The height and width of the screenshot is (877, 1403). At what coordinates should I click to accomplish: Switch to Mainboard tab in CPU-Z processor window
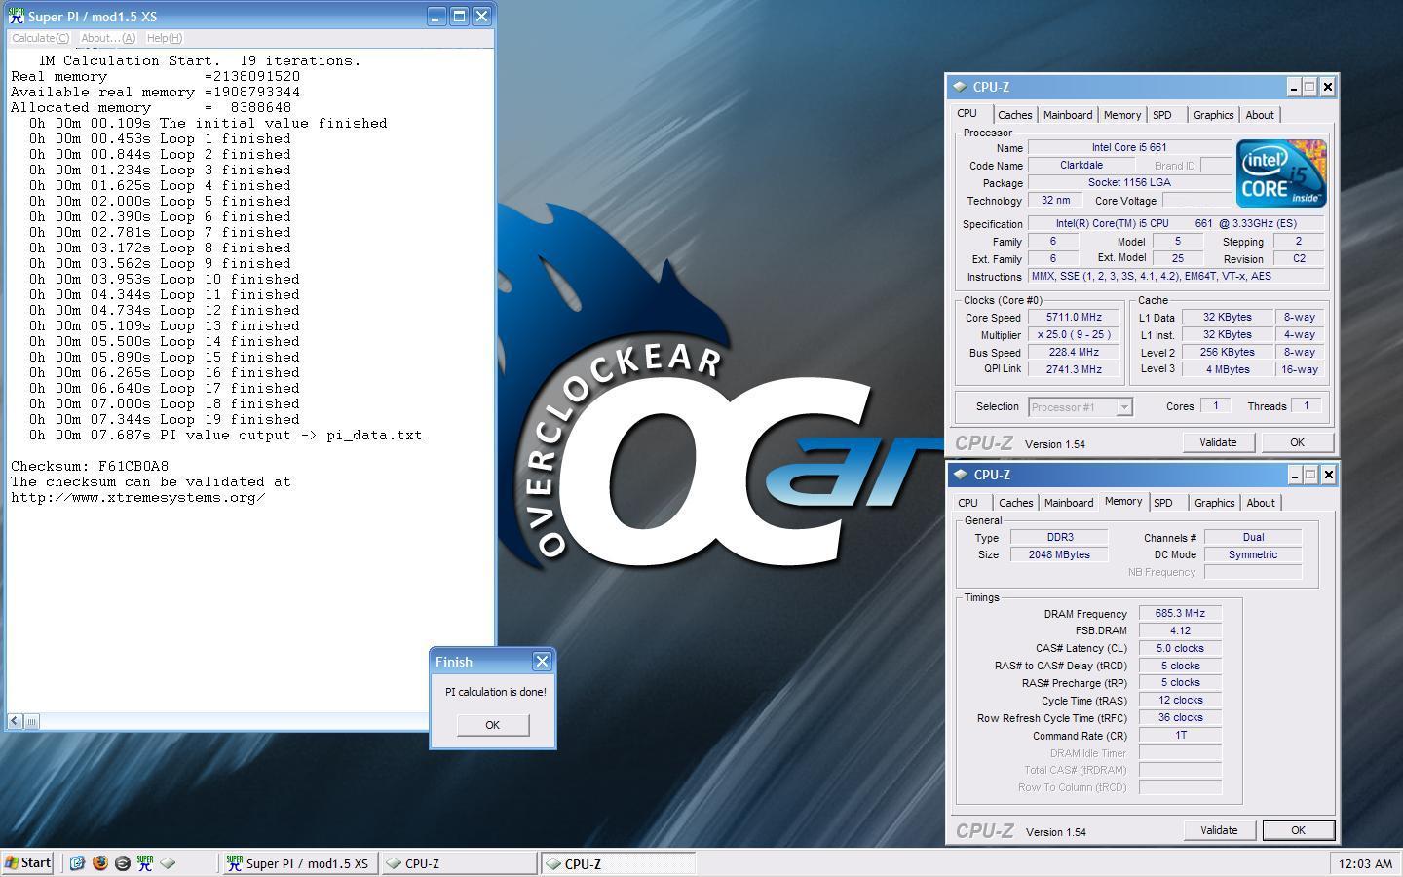[1068, 115]
